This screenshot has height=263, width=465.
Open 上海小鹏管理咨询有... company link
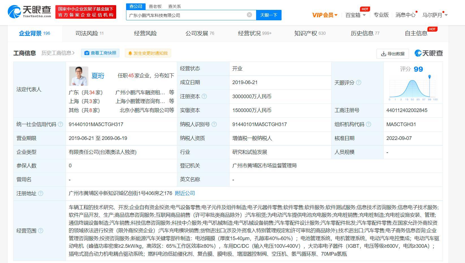coord(140,101)
